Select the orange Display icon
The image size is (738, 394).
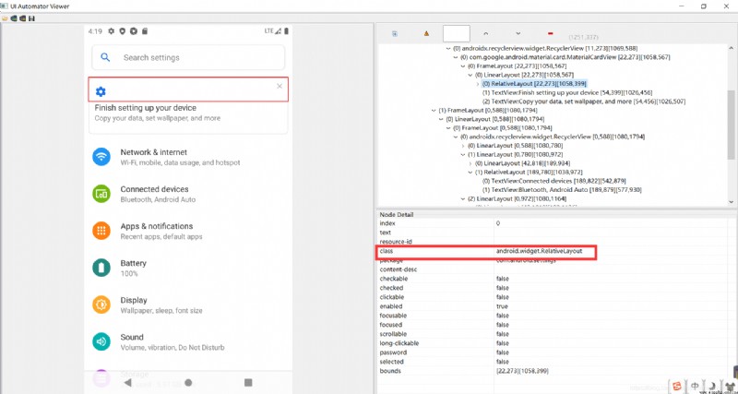pyautogui.click(x=101, y=304)
